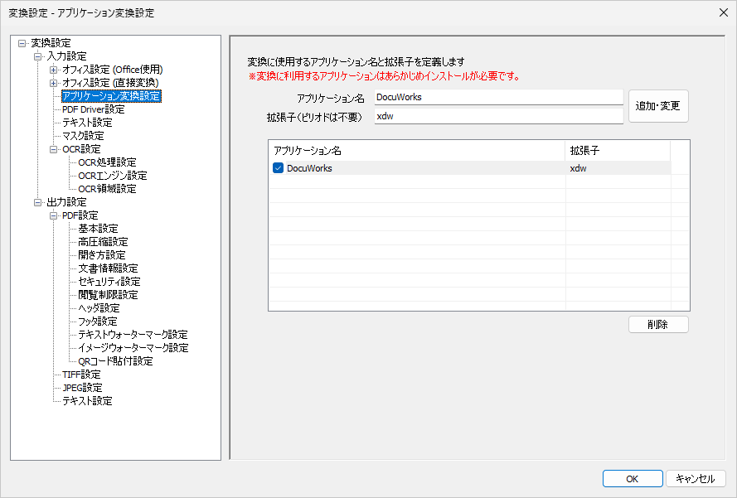
Task: Open QRコード貼付設定 tree item
Action: point(115,361)
